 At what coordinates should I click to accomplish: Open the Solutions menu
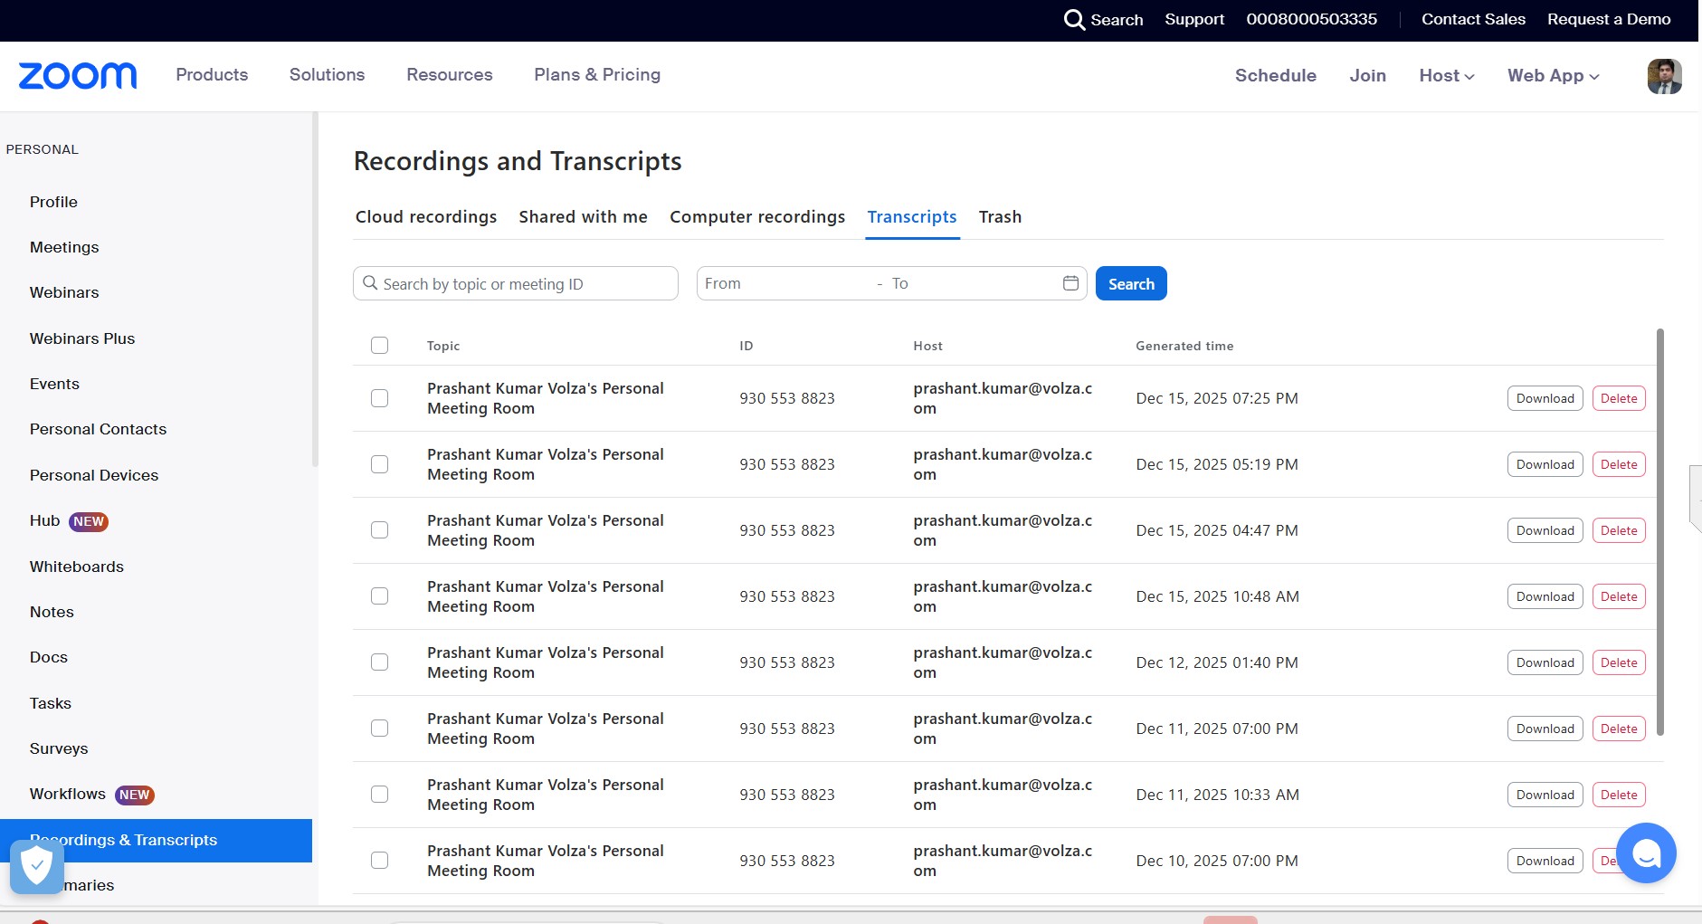click(x=327, y=75)
